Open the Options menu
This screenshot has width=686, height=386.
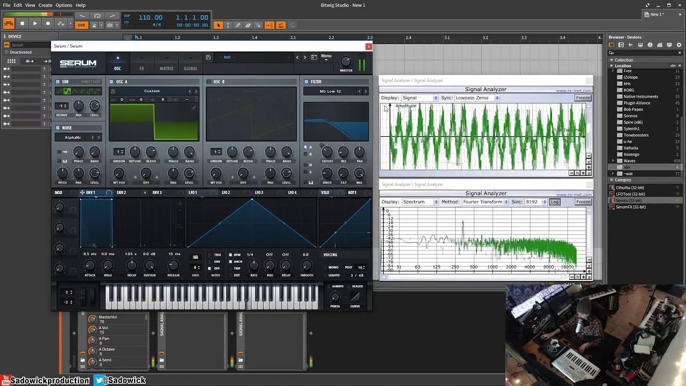point(64,5)
